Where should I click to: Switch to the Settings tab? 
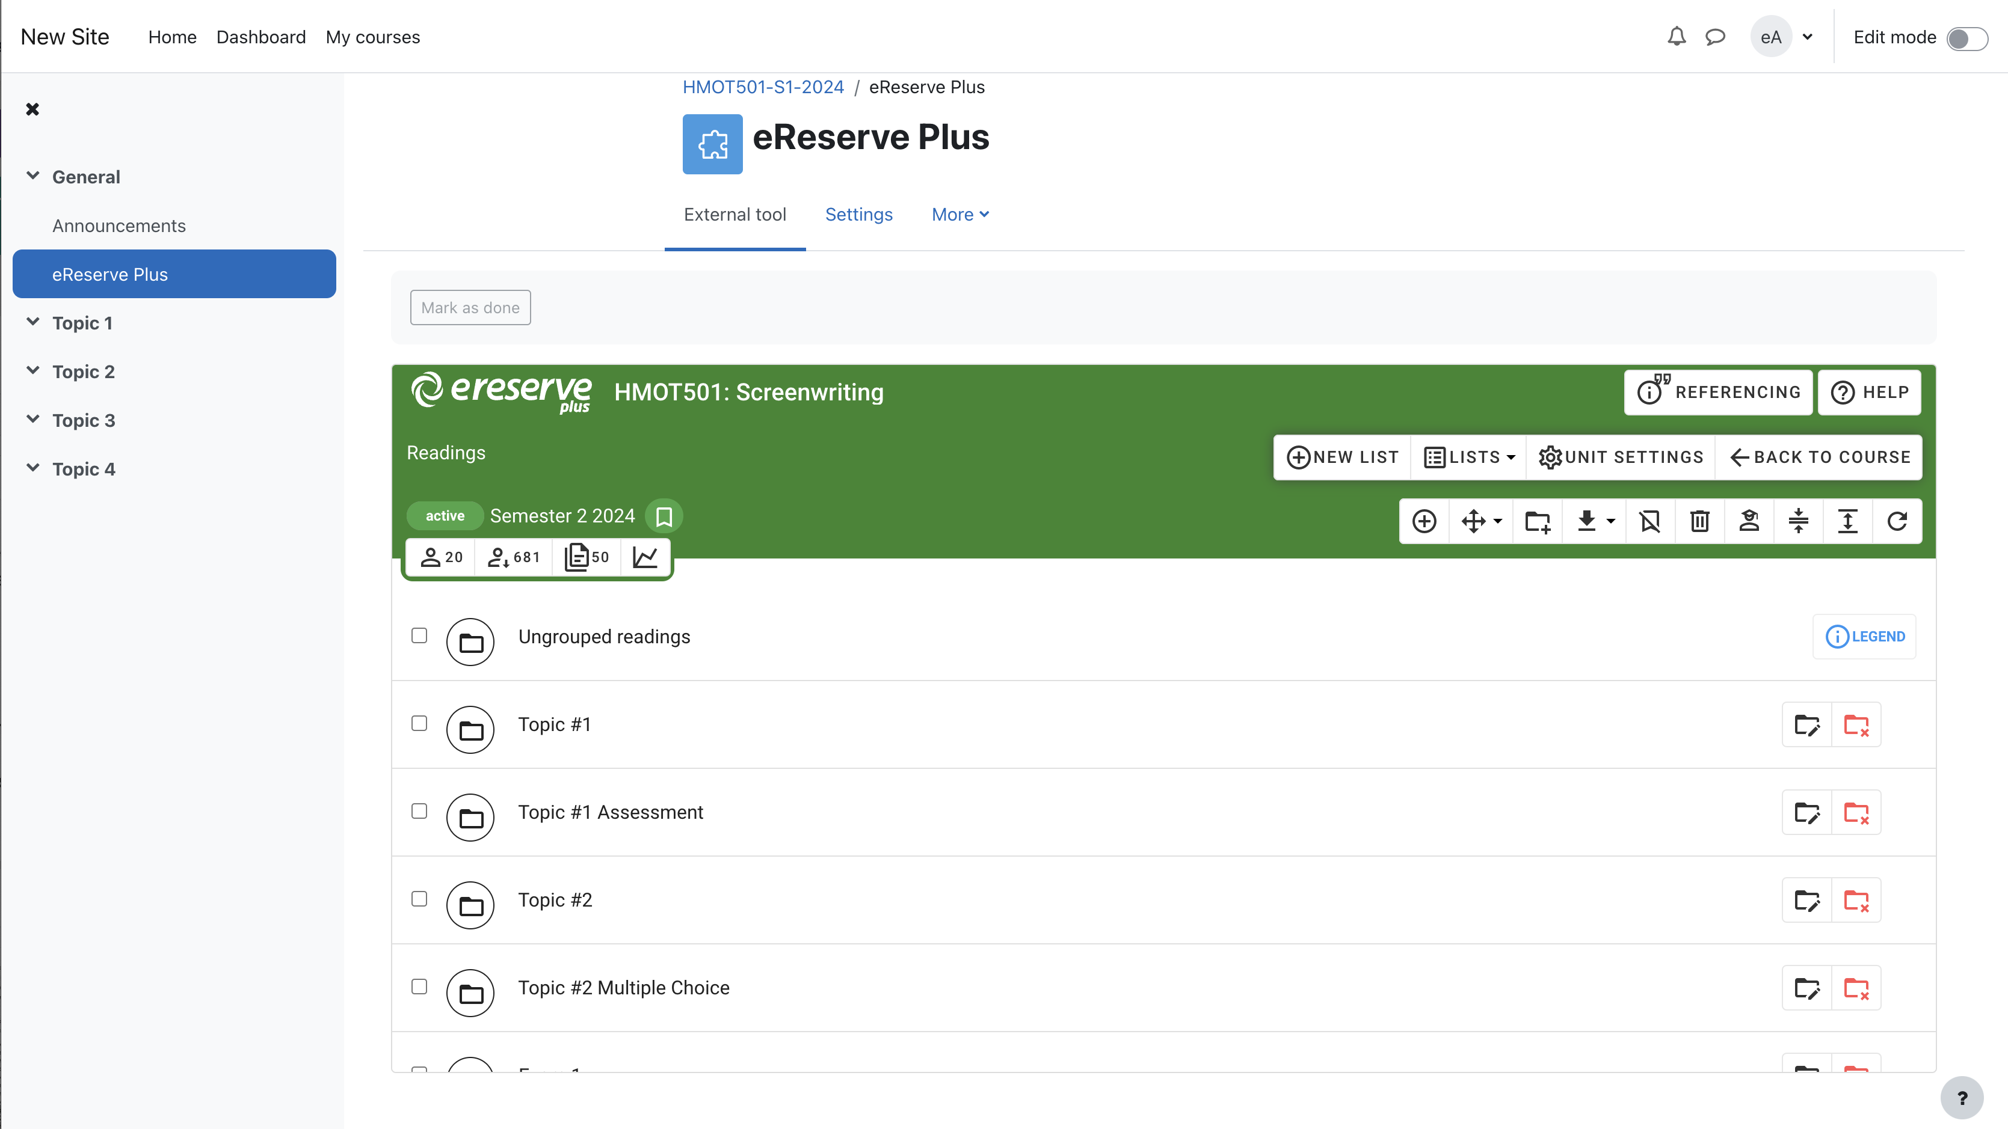click(x=858, y=214)
